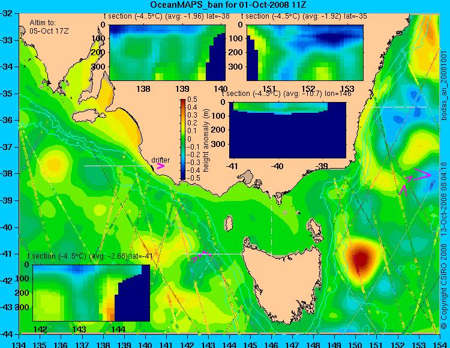Click the 134 longitude tick label on the bottom axis
The image size is (450, 348).
click(x=19, y=344)
